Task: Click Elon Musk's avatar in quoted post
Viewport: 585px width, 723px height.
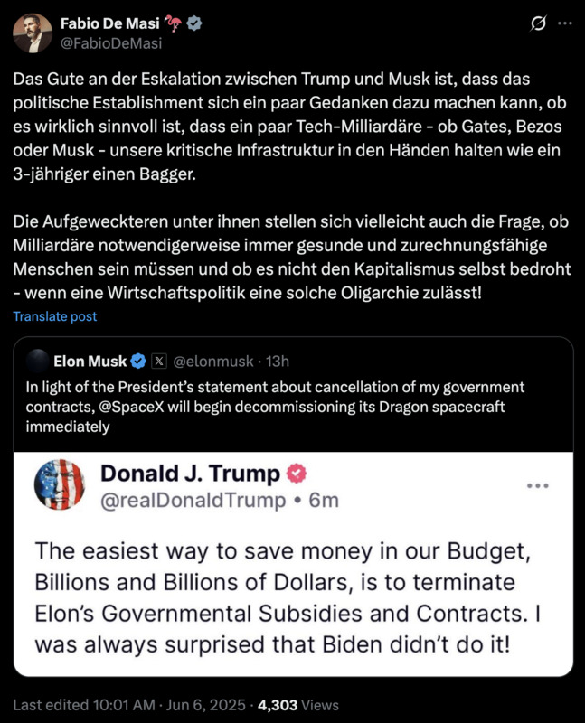Action: 37,361
